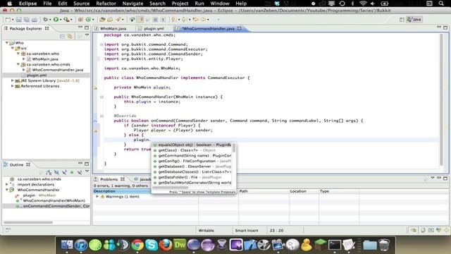
Task: Click the Search flashlight toolbar icon
Action: (x=118, y=20)
